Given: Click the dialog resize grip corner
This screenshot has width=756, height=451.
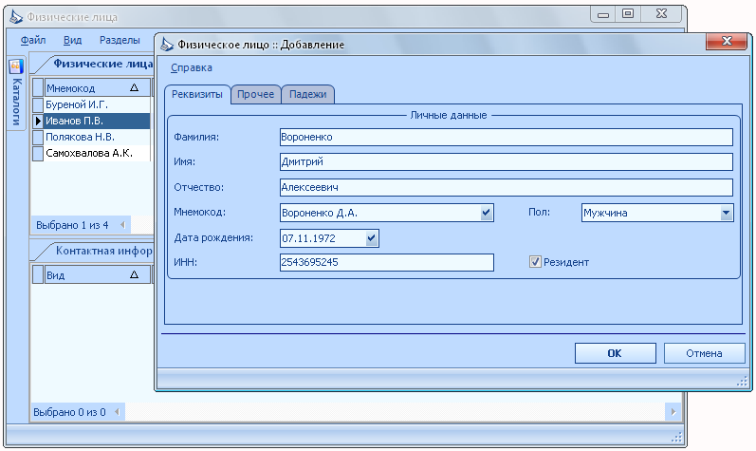Looking at the screenshot, I should click(742, 382).
